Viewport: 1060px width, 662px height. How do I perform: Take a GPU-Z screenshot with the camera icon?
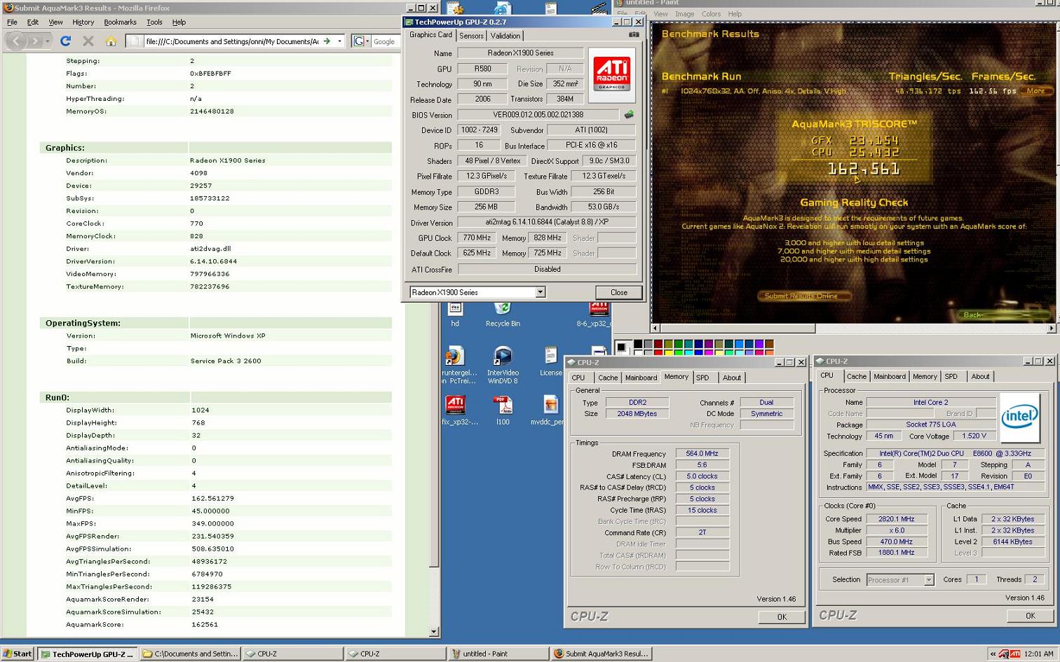click(x=634, y=34)
